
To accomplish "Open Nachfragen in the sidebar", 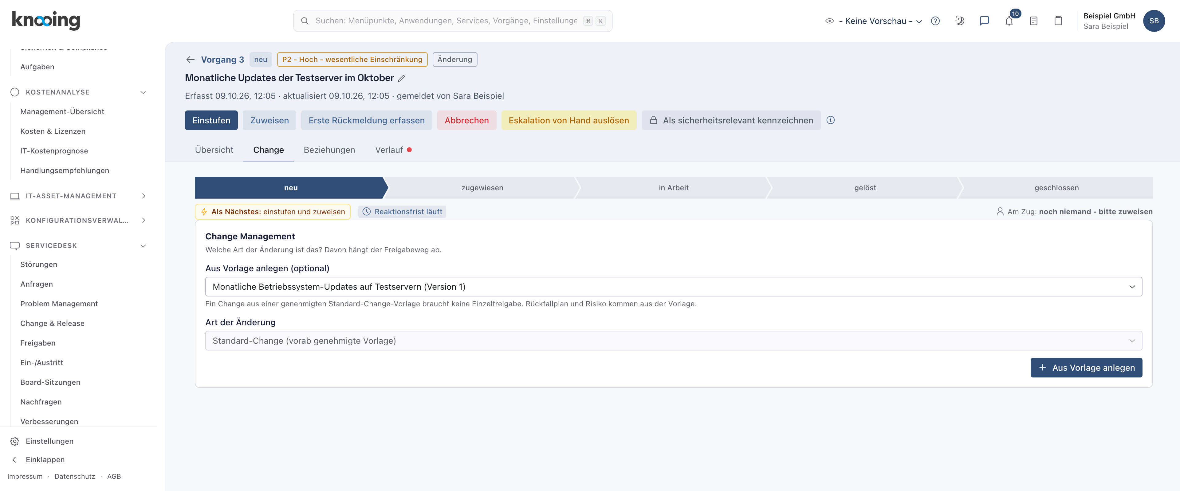I will tap(41, 402).
